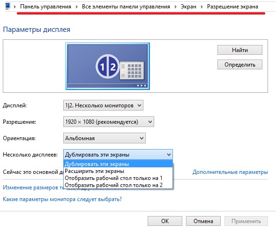This screenshot has height=232, width=276.
Task: Open Изменение размеров текста link
Action: 33,187
